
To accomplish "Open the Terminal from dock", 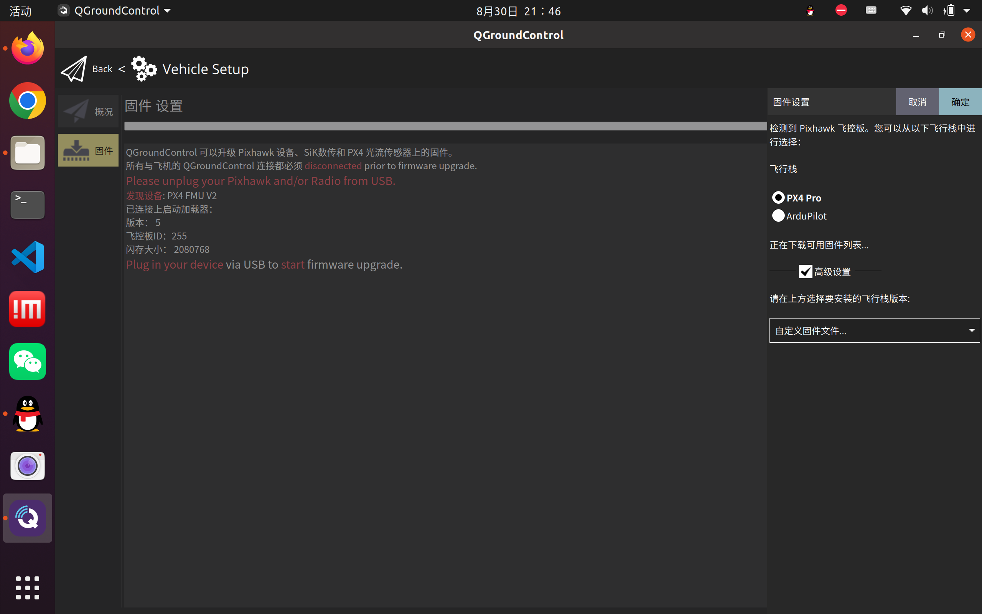I will coord(28,205).
